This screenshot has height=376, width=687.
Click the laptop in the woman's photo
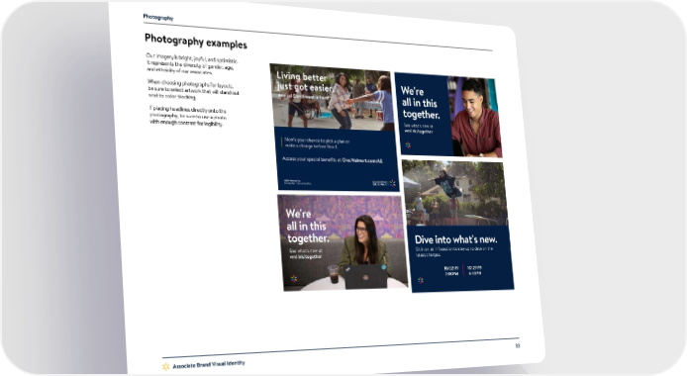[365, 276]
